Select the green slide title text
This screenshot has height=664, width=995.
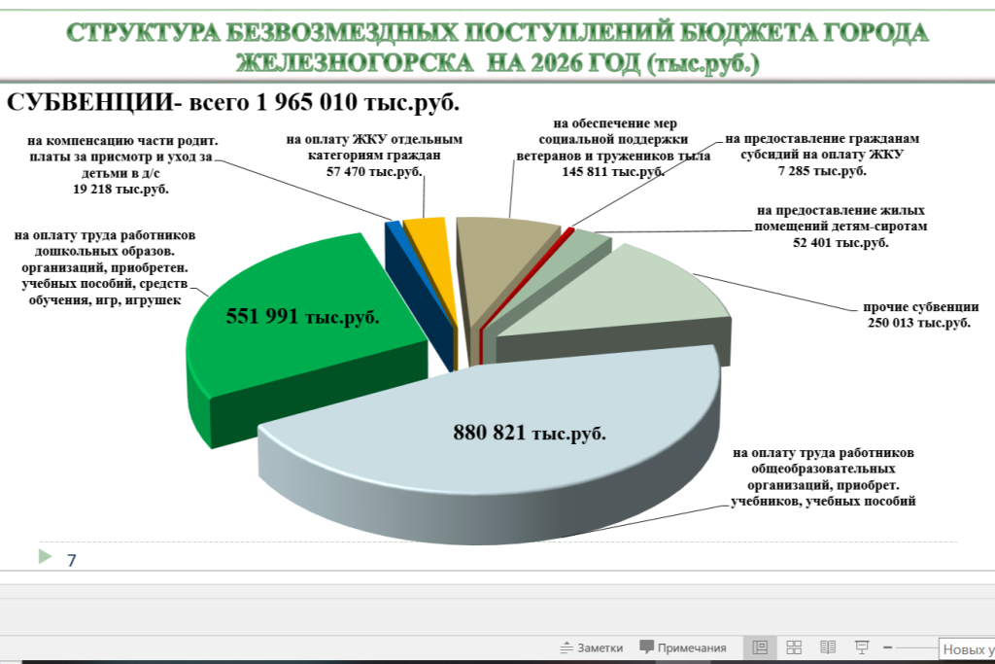[497, 47]
